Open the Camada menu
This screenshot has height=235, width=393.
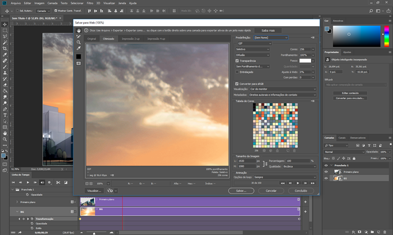tap(52, 3)
